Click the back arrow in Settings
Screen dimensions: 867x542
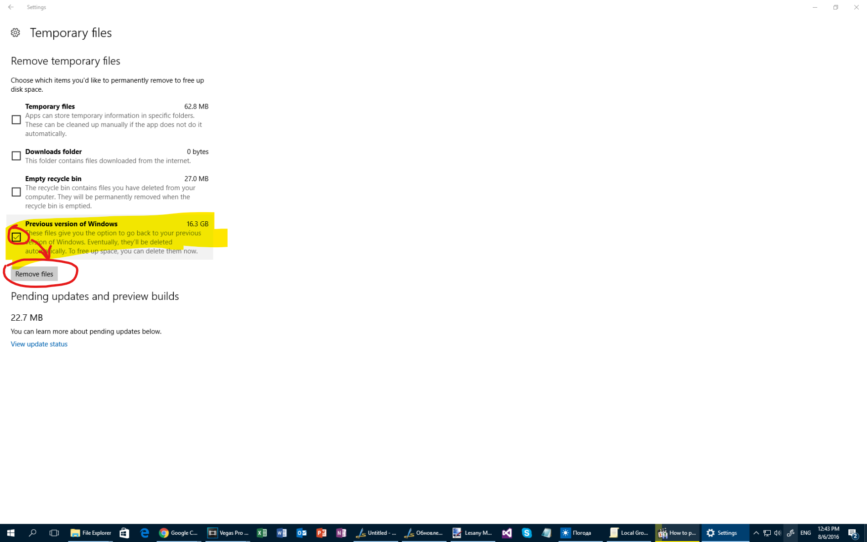click(x=11, y=7)
